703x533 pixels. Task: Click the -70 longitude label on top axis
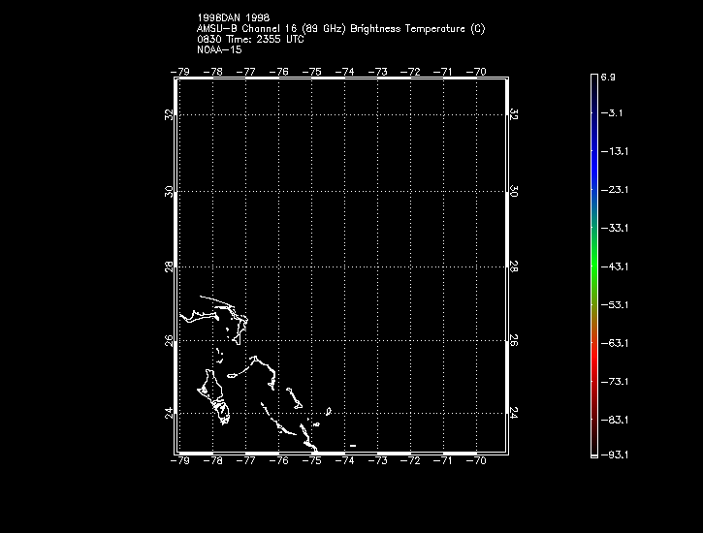(x=476, y=72)
